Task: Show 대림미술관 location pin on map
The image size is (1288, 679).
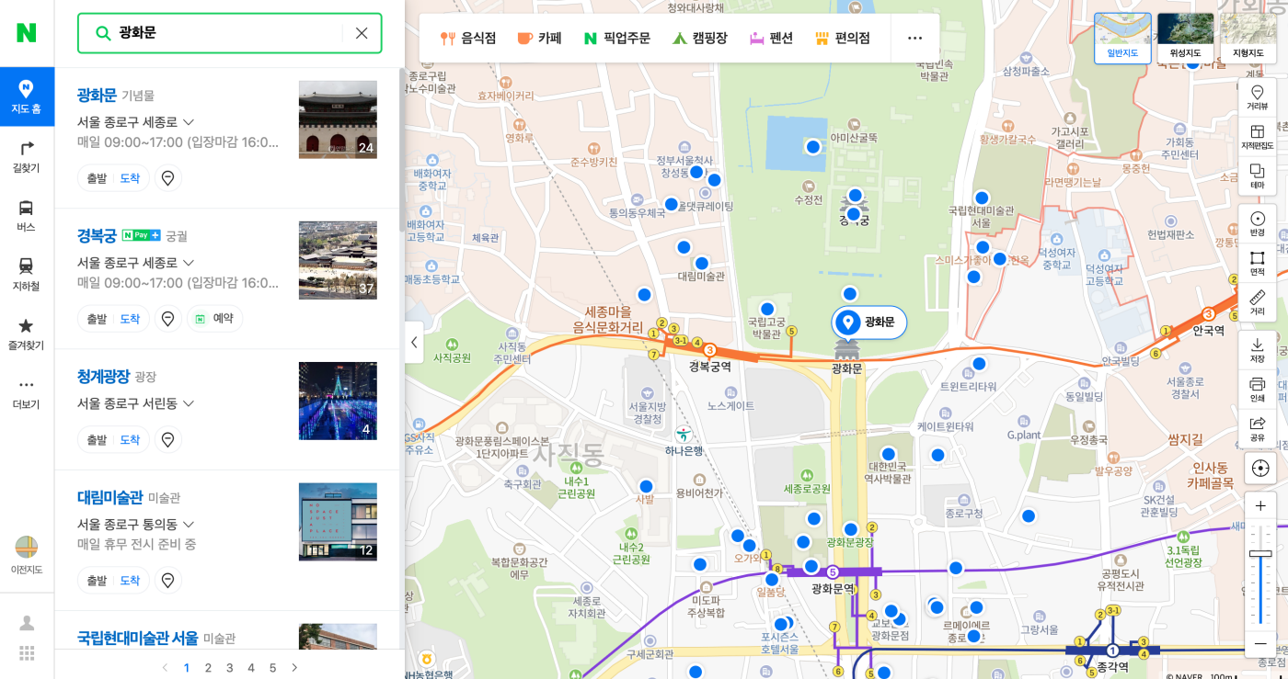Action: (167, 581)
